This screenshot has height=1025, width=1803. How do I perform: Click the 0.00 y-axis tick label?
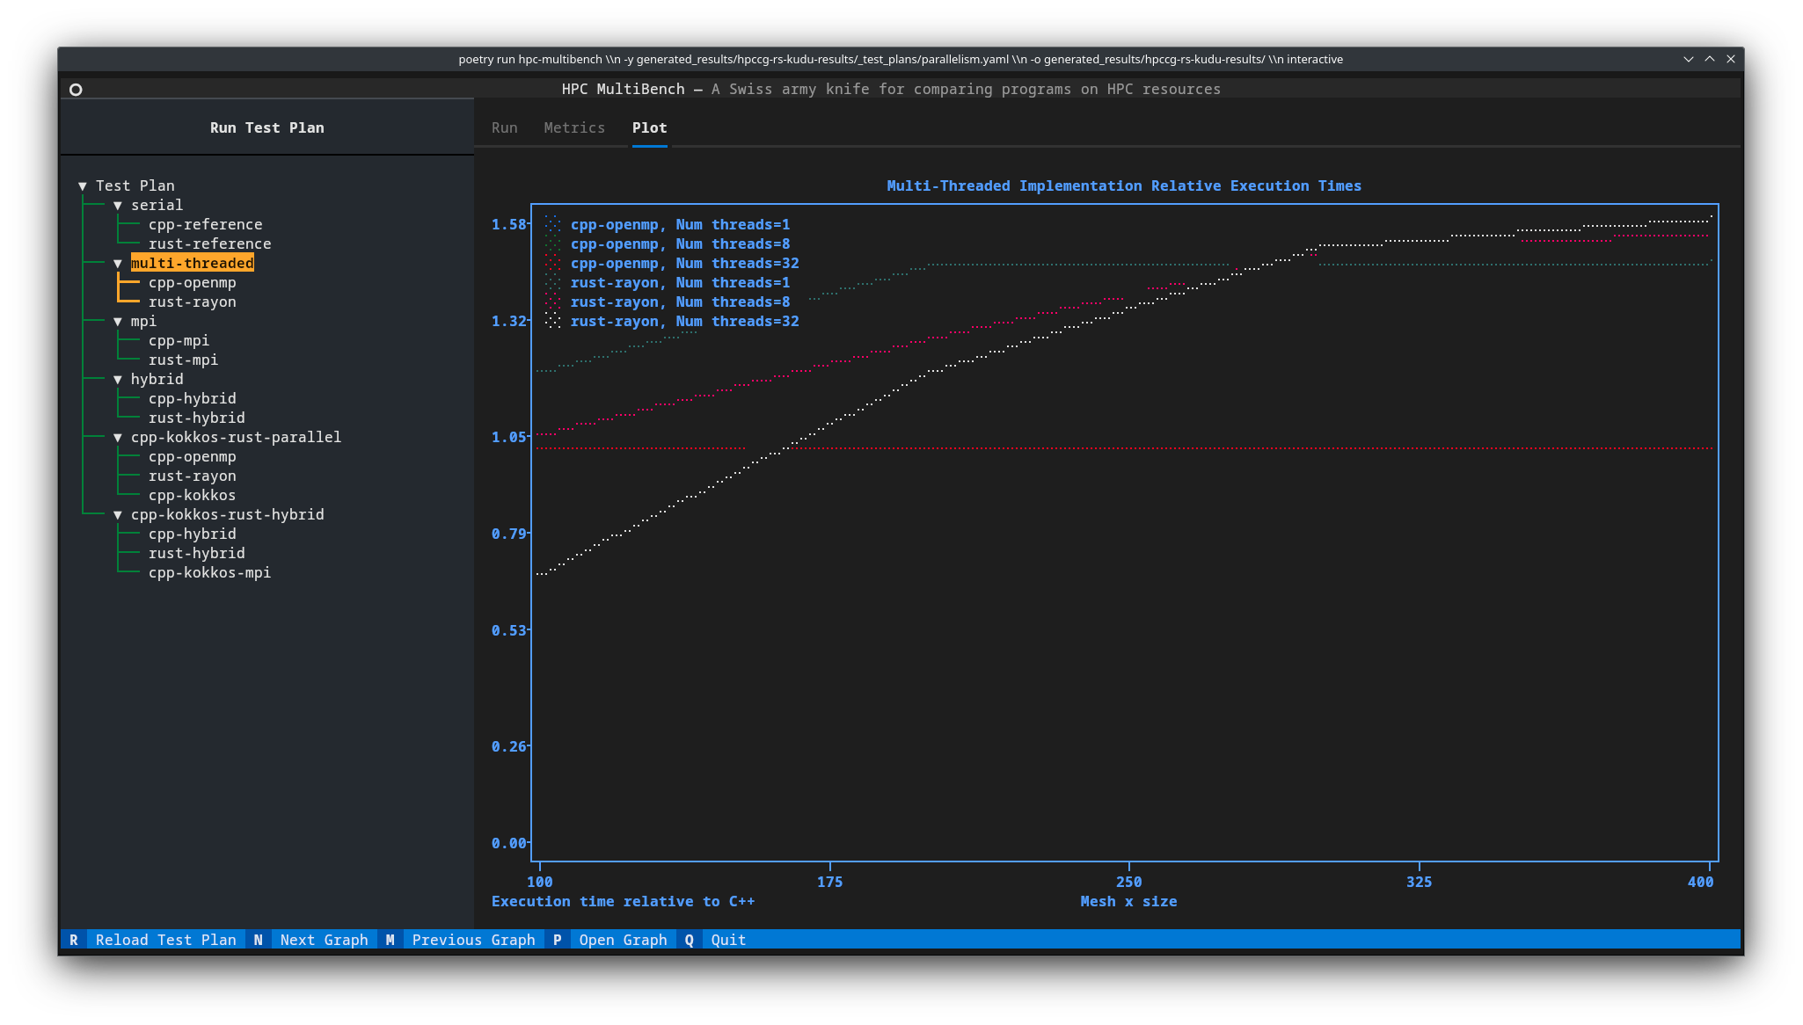point(508,843)
